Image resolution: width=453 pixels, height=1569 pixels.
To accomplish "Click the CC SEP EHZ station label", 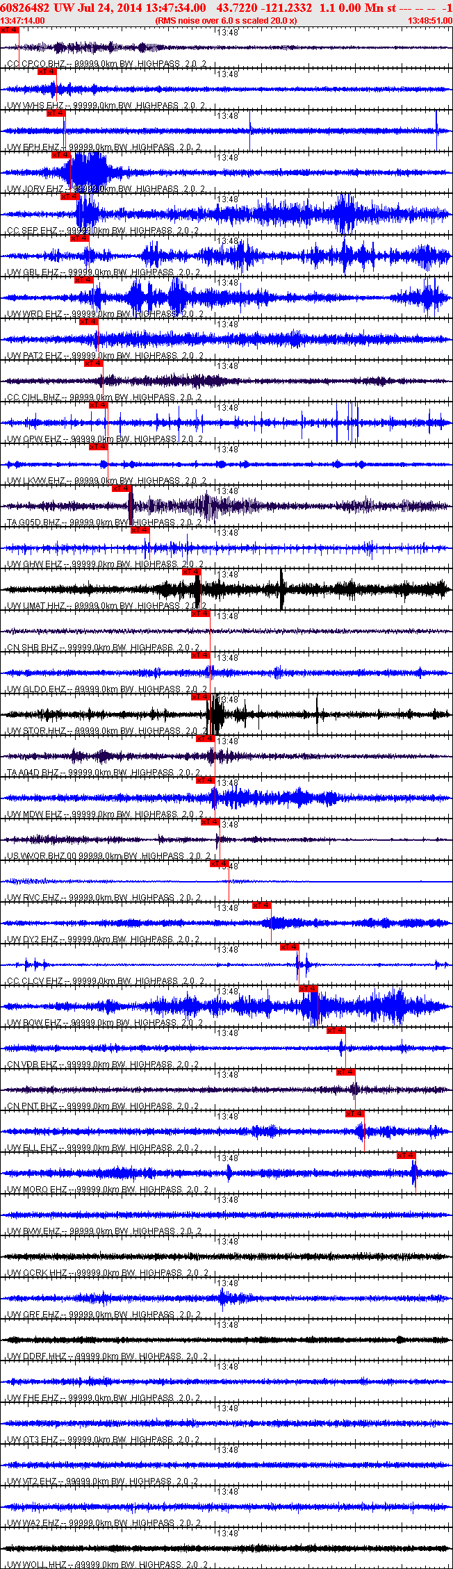I will point(103,231).
